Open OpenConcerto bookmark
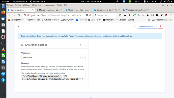This screenshot has height=98, width=174. [33, 20]
